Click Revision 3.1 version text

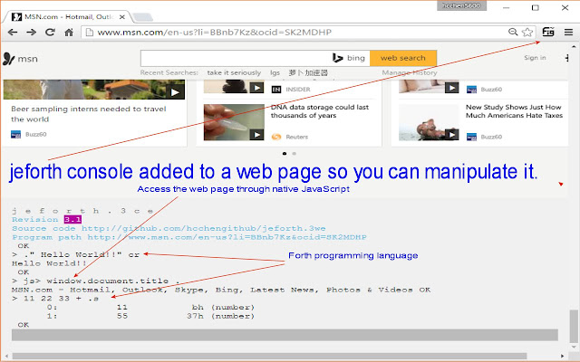tap(72, 219)
